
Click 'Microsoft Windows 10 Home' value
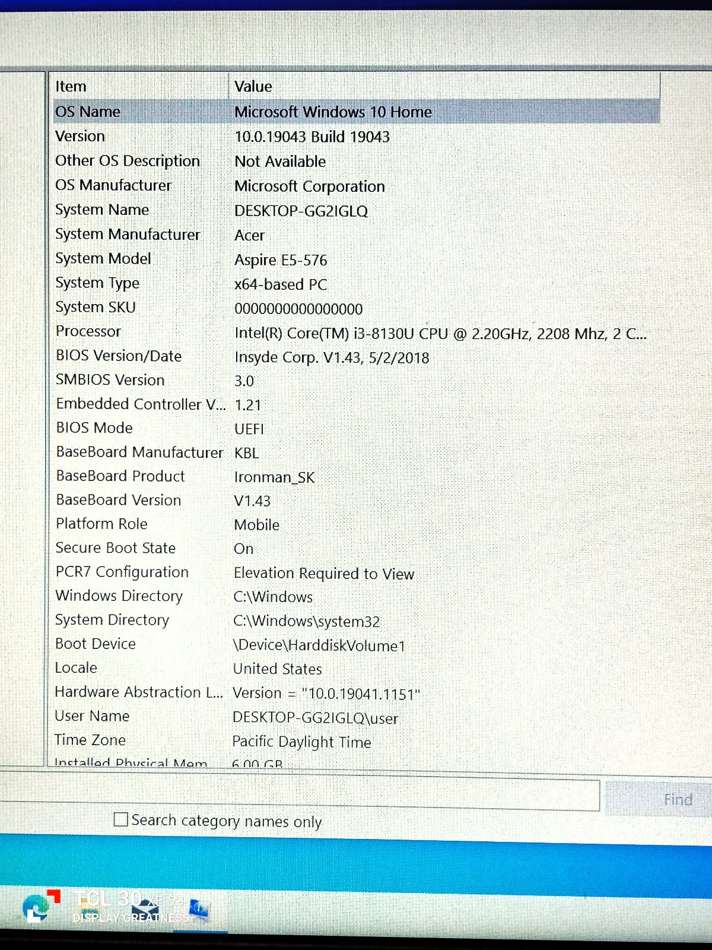pos(333,112)
